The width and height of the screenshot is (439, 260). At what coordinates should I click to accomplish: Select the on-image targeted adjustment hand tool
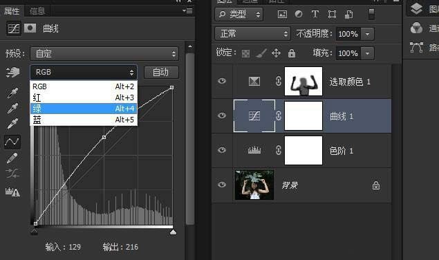click(x=13, y=73)
